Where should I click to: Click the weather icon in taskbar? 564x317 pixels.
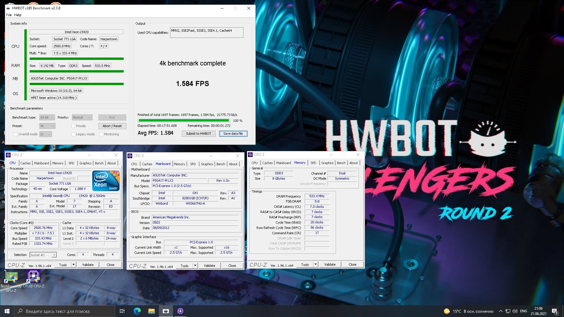coord(447,311)
